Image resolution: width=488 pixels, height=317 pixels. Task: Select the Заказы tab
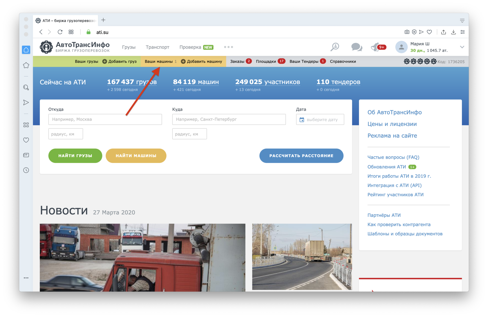coord(237,61)
